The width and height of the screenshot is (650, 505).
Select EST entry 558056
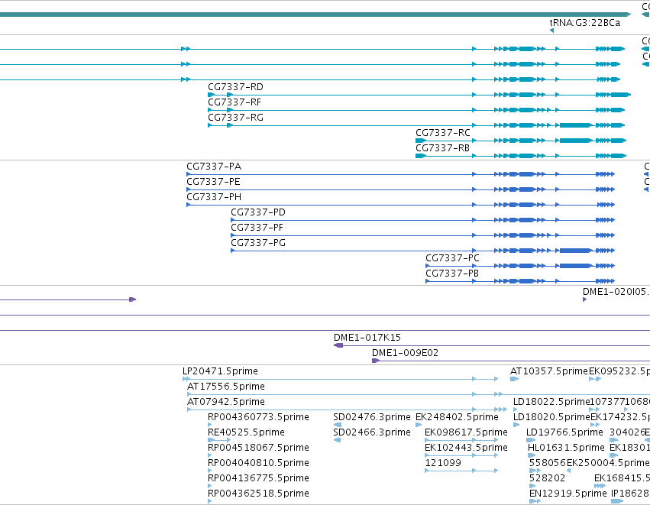[548, 463]
